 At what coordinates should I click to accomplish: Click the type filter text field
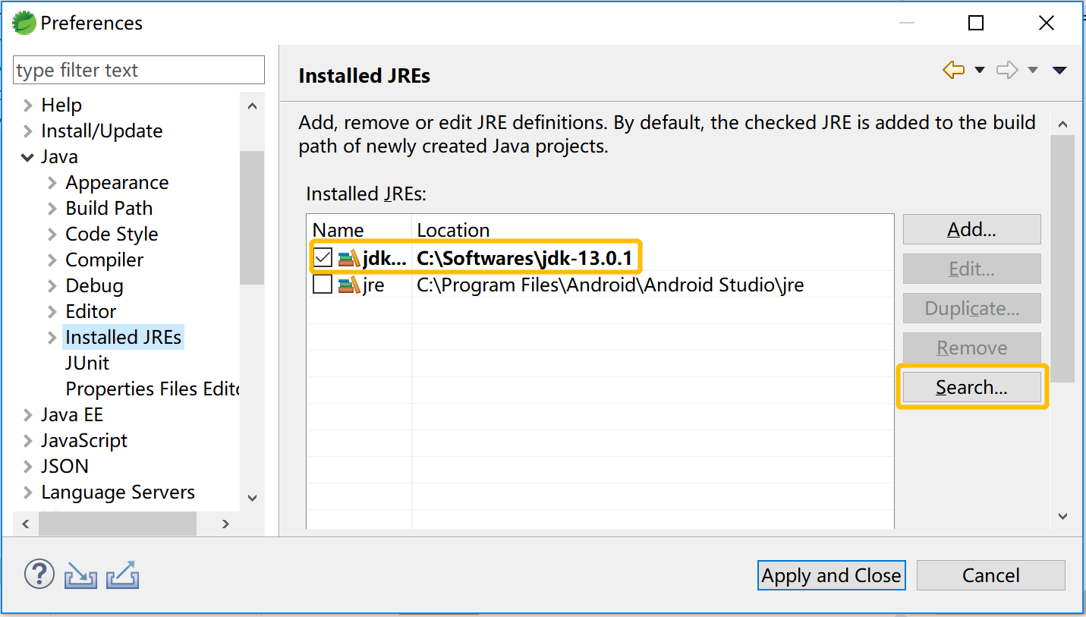point(139,71)
